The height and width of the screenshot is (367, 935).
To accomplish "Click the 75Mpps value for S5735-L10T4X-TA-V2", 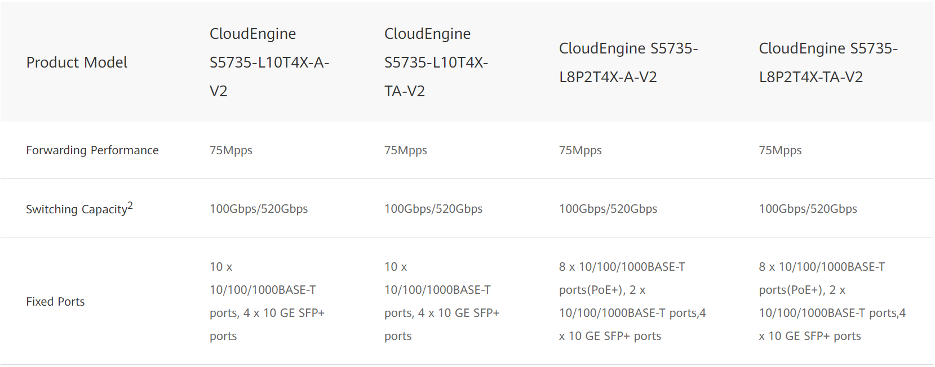I will (406, 150).
